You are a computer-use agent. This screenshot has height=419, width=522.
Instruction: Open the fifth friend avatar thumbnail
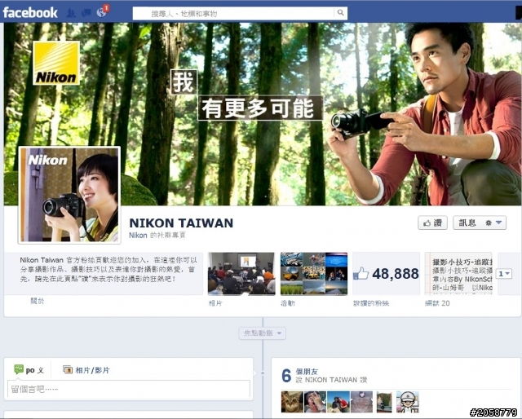(384, 402)
